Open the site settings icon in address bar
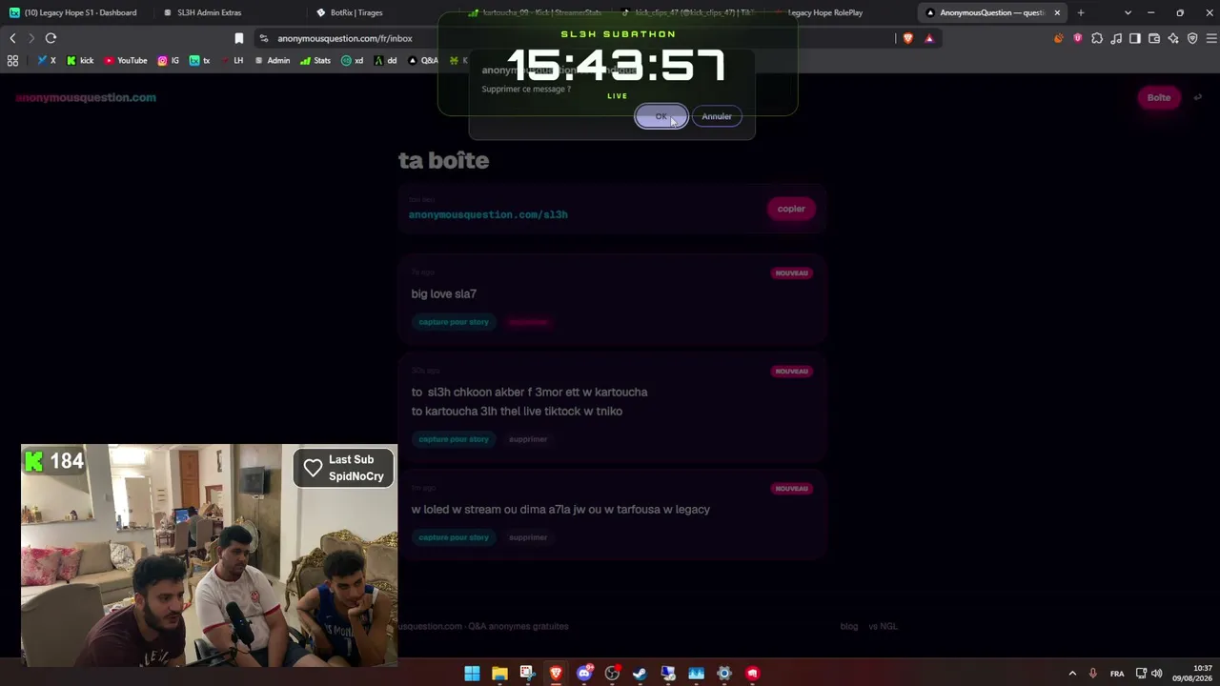This screenshot has height=686, width=1220. click(x=264, y=38)
